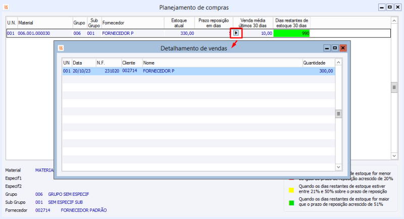
Task: Click Prazo reposição em dias column header
Action: point(214,23)
